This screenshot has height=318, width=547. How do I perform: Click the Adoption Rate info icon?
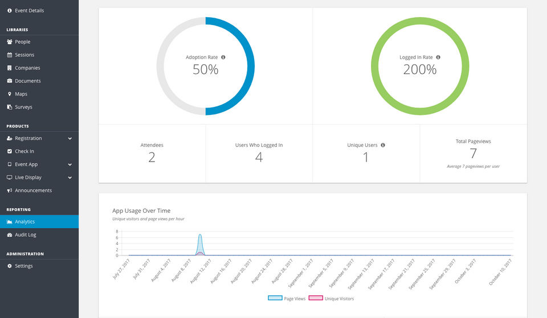[223, 57]
